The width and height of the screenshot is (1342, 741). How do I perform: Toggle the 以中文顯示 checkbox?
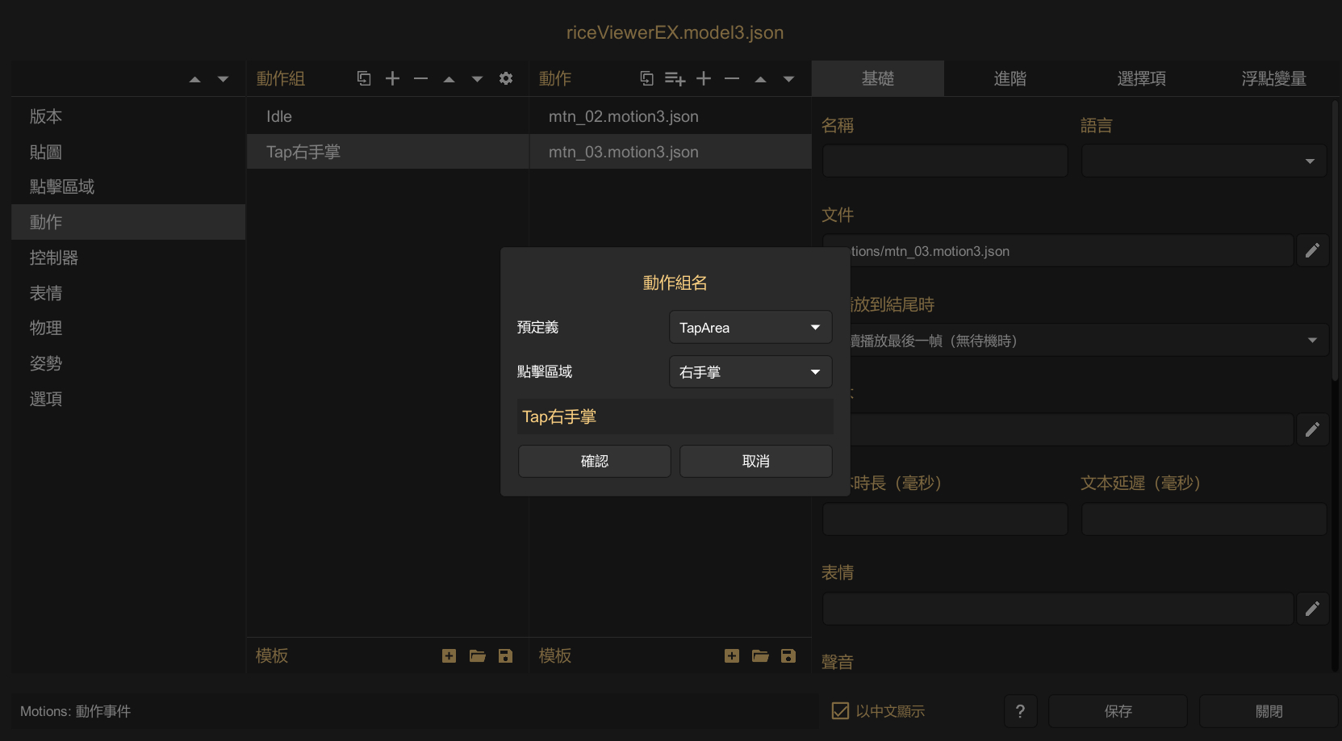841,711
